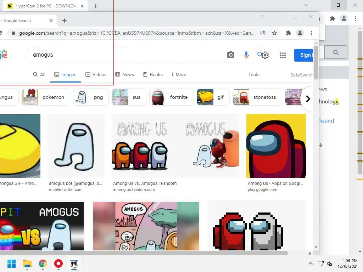
Task: Open Among Us Google Play image result
Action: (x=276, y=146)
